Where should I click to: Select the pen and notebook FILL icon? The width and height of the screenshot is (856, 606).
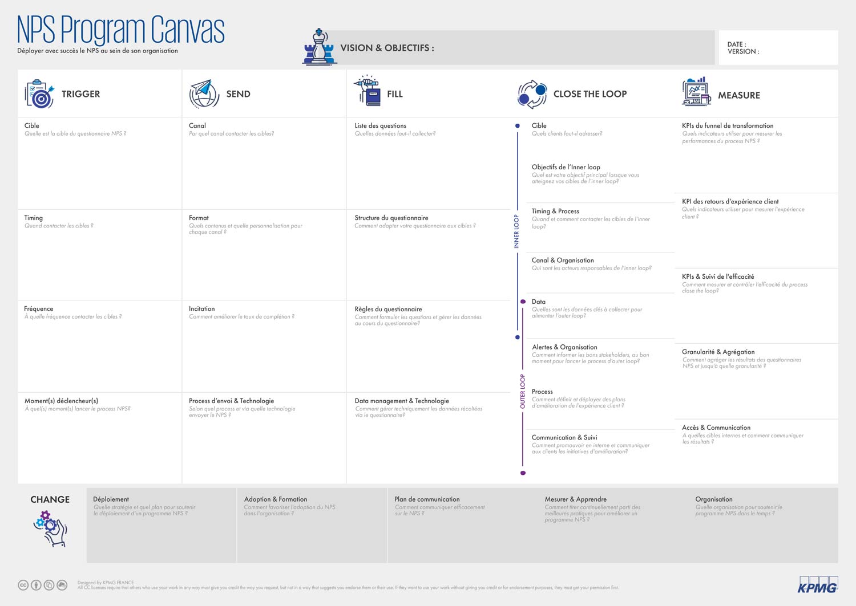368,91
